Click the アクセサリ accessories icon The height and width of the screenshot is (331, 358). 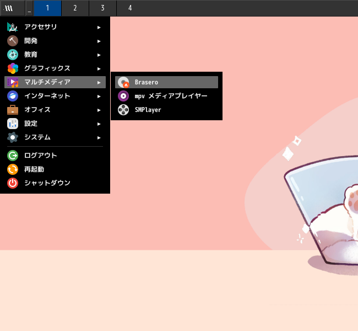pos(13,27)
